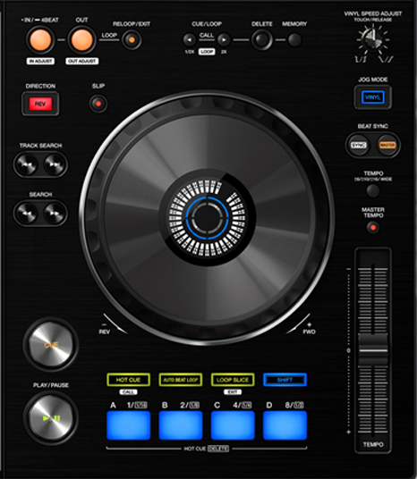Click the cue/loop call right arrow
Image resolution: width=417 pixels, height=479 pixels.
pyautogui.click(x=224, y=39)
